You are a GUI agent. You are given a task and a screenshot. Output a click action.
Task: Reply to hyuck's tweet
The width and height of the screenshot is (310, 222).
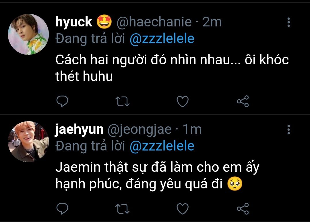tap(62, 101)
